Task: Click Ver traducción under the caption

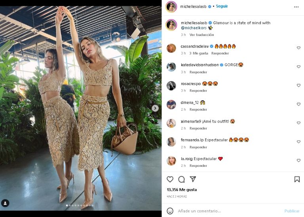Action: [x=201, y=35]
